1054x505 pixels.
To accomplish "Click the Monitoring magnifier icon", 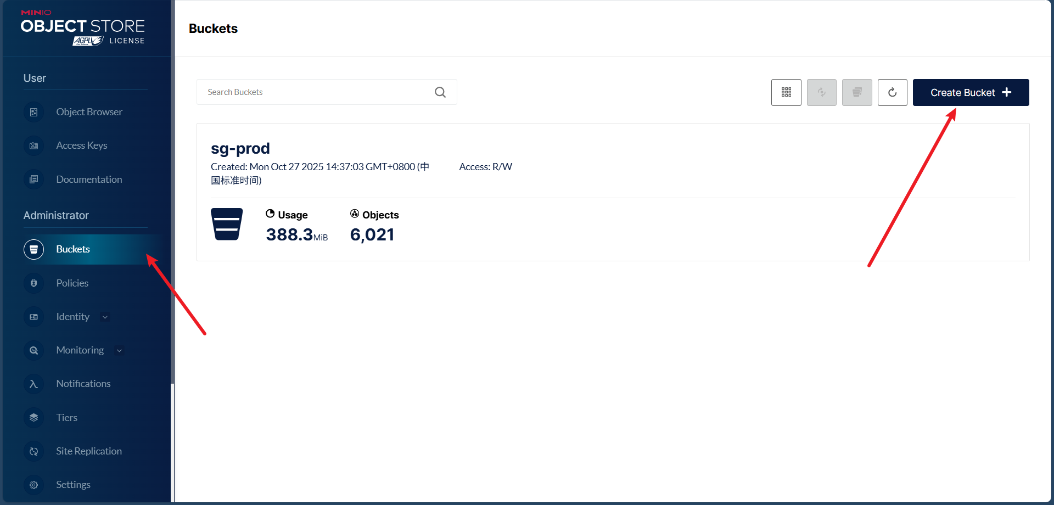I will click(33, 350).
